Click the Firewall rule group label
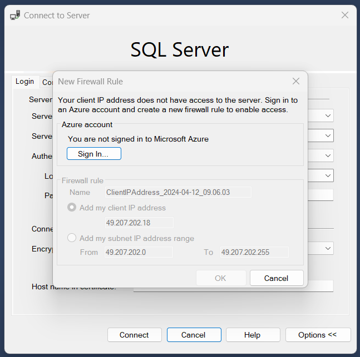Viewport: 360px width, 357px height. point(82,180)
